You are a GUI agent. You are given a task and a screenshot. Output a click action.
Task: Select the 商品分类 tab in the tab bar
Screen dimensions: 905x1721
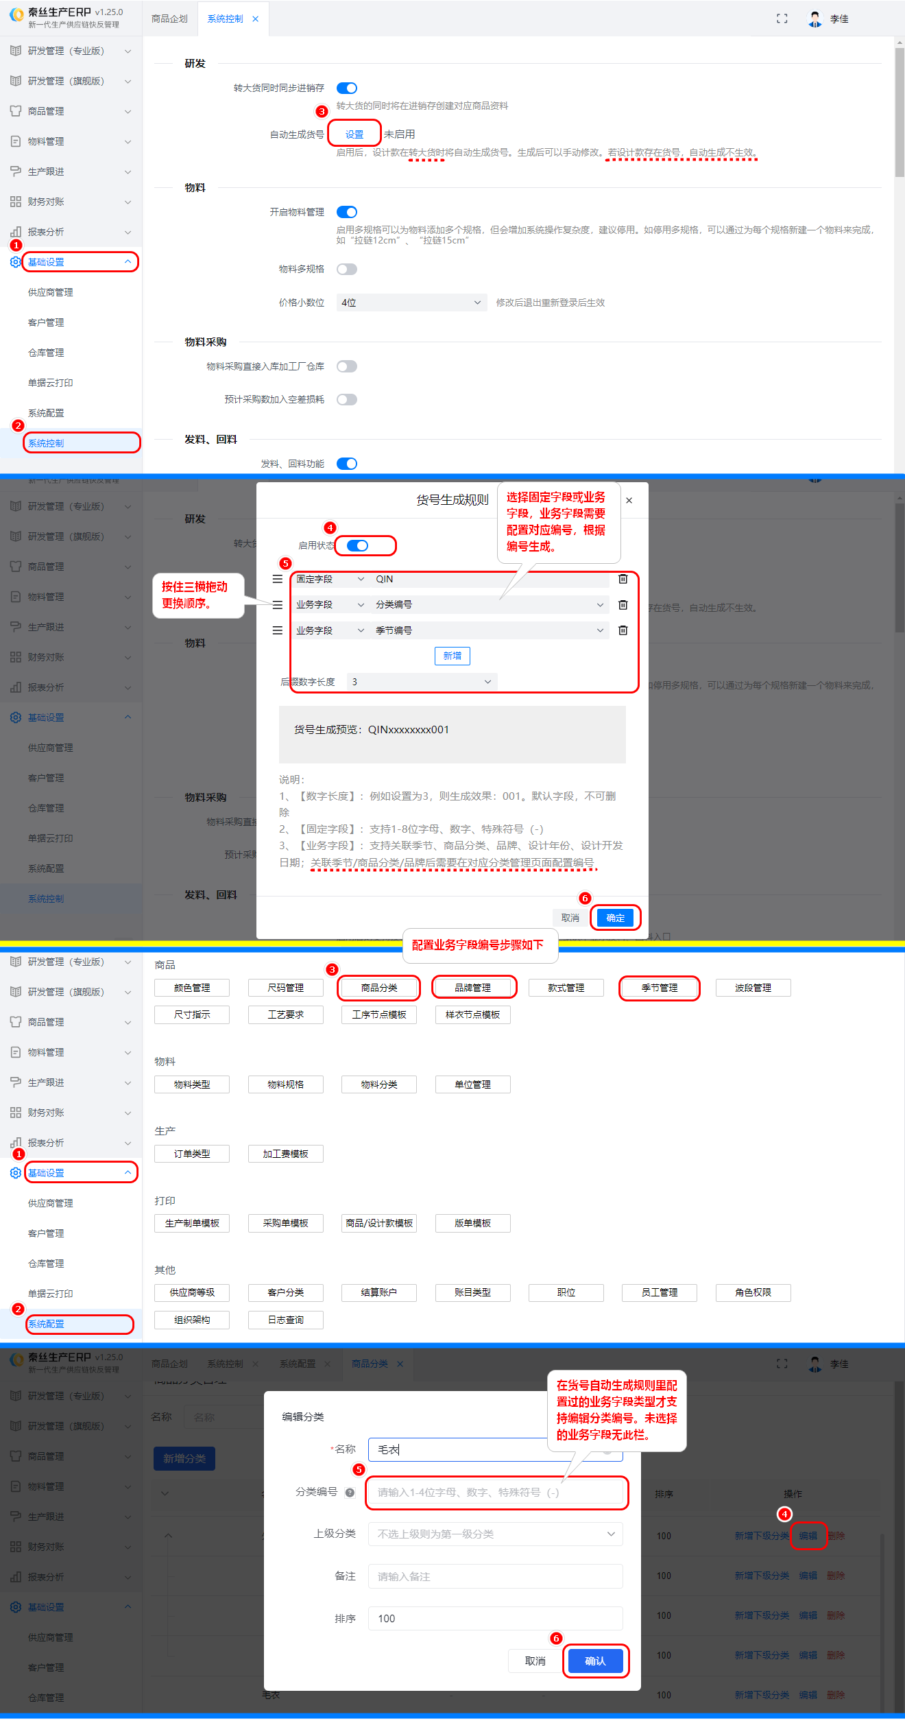pos(370,1364)
